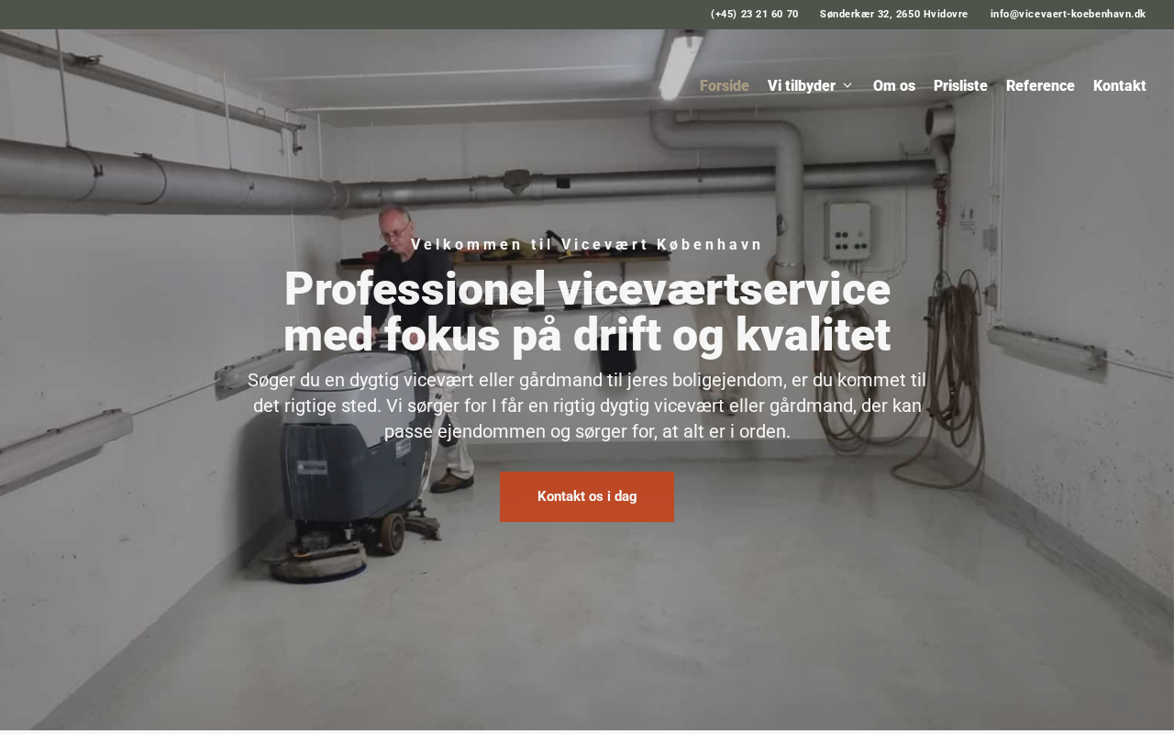Screen dimensions: 1174x734
Task: Go to the Om os page
Action: pos(894,85)
